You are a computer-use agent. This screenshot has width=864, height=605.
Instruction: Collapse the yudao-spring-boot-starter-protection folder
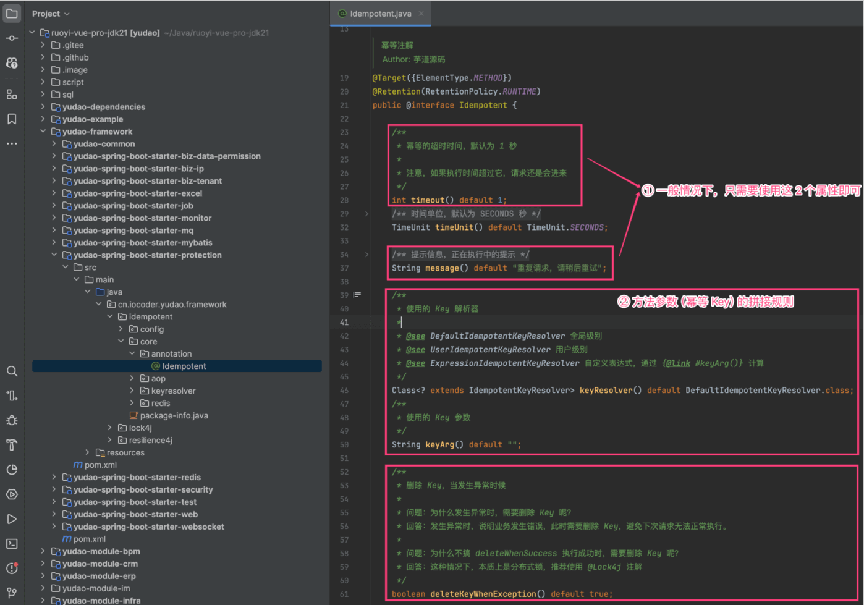pyautogui.click(x=54, y=255)
